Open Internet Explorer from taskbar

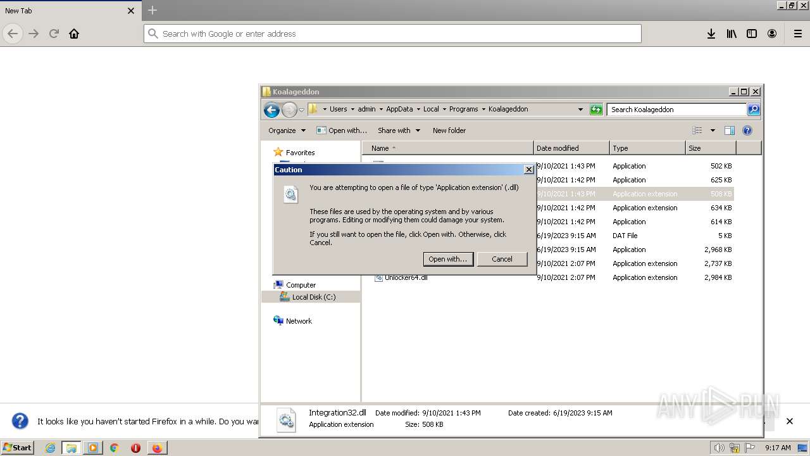click(x=51, y=448)
